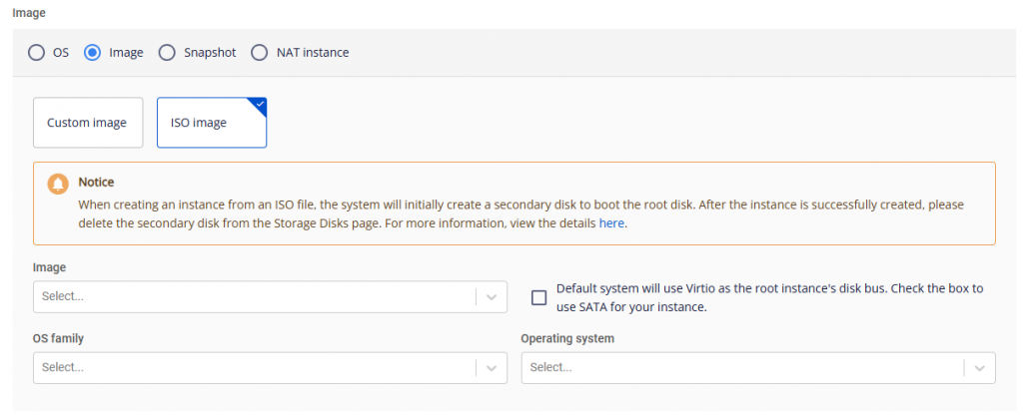The height and width of the screenshot is (417, 1023).
Task: Open the "here" details link
Action: [x=611, y=223]
